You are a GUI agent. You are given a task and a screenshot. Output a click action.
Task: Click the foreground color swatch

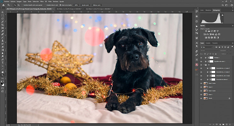[x=2, y=84]
